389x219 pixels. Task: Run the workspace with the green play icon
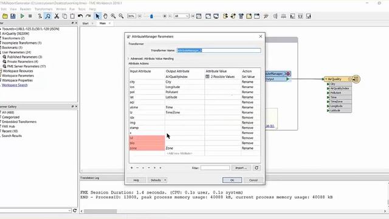click(22, 16)
